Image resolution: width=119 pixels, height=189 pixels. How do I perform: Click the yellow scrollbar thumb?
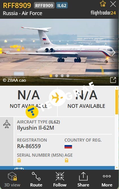pyautogui.click(x=117, y=102)
